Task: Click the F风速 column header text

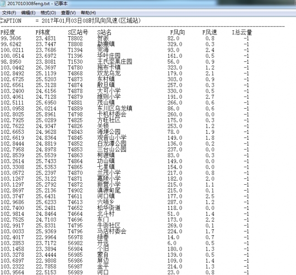Action: coord(210,33)
